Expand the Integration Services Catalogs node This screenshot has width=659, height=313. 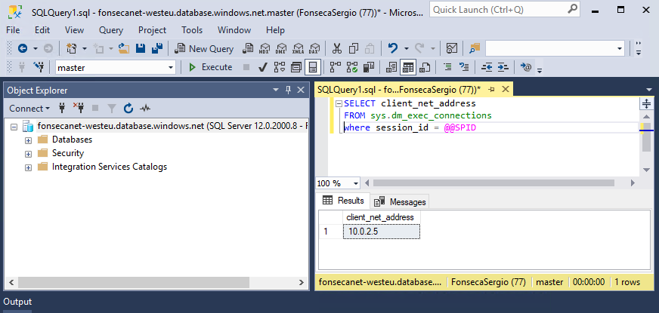(x=28, y=167)
